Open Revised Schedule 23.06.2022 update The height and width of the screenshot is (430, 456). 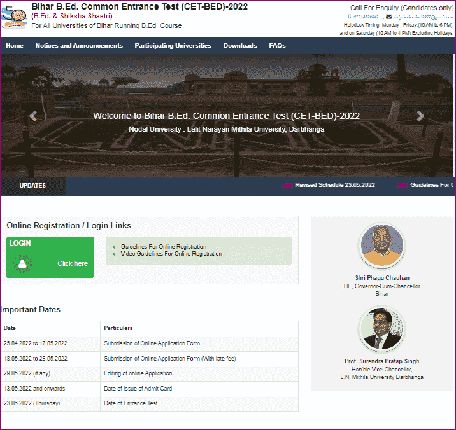(335, 185)
